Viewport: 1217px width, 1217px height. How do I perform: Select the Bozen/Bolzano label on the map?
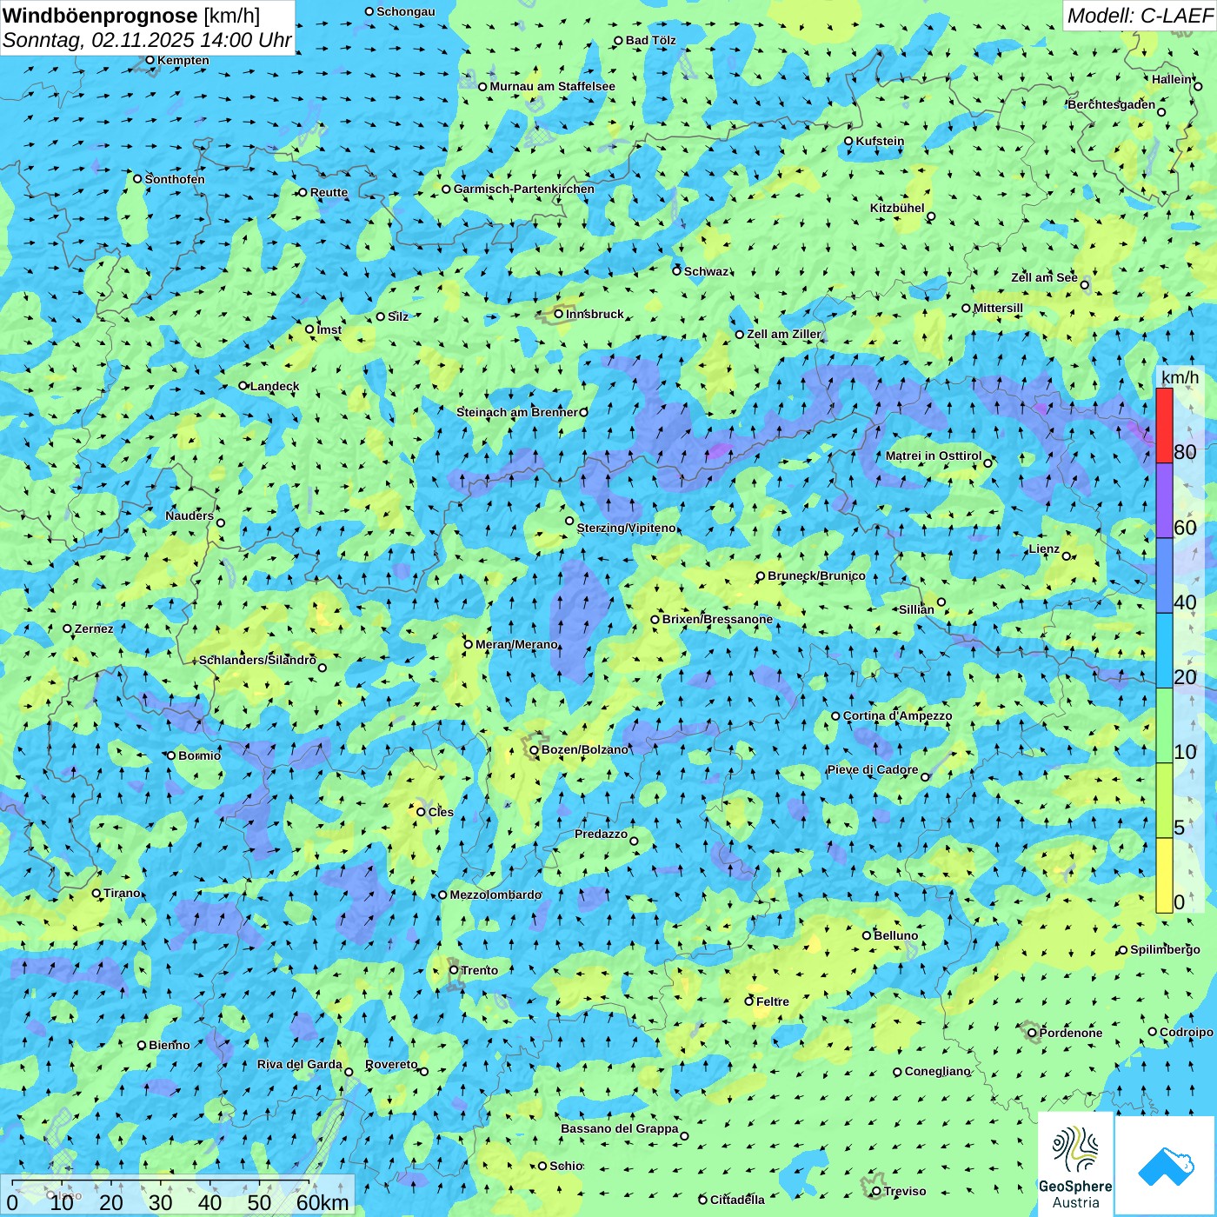584,749
